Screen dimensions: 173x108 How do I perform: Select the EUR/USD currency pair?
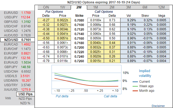tap(17, 12)
